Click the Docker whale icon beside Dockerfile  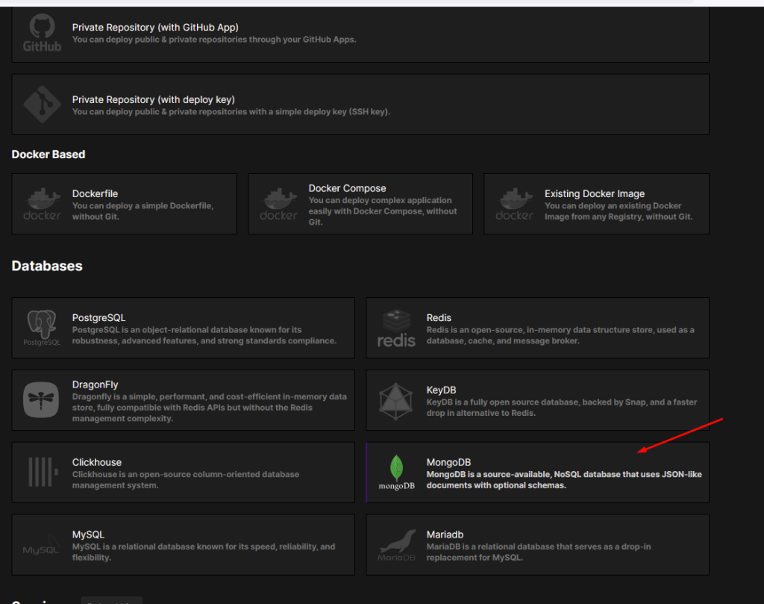42,205
